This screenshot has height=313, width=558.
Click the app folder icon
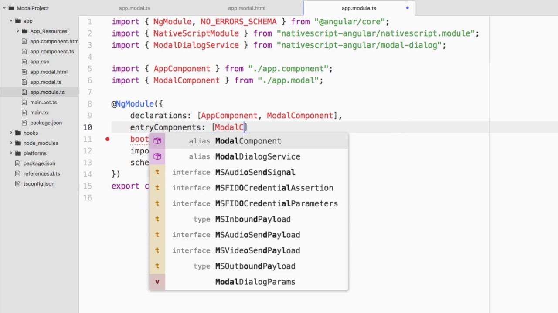tap(18, 21)
